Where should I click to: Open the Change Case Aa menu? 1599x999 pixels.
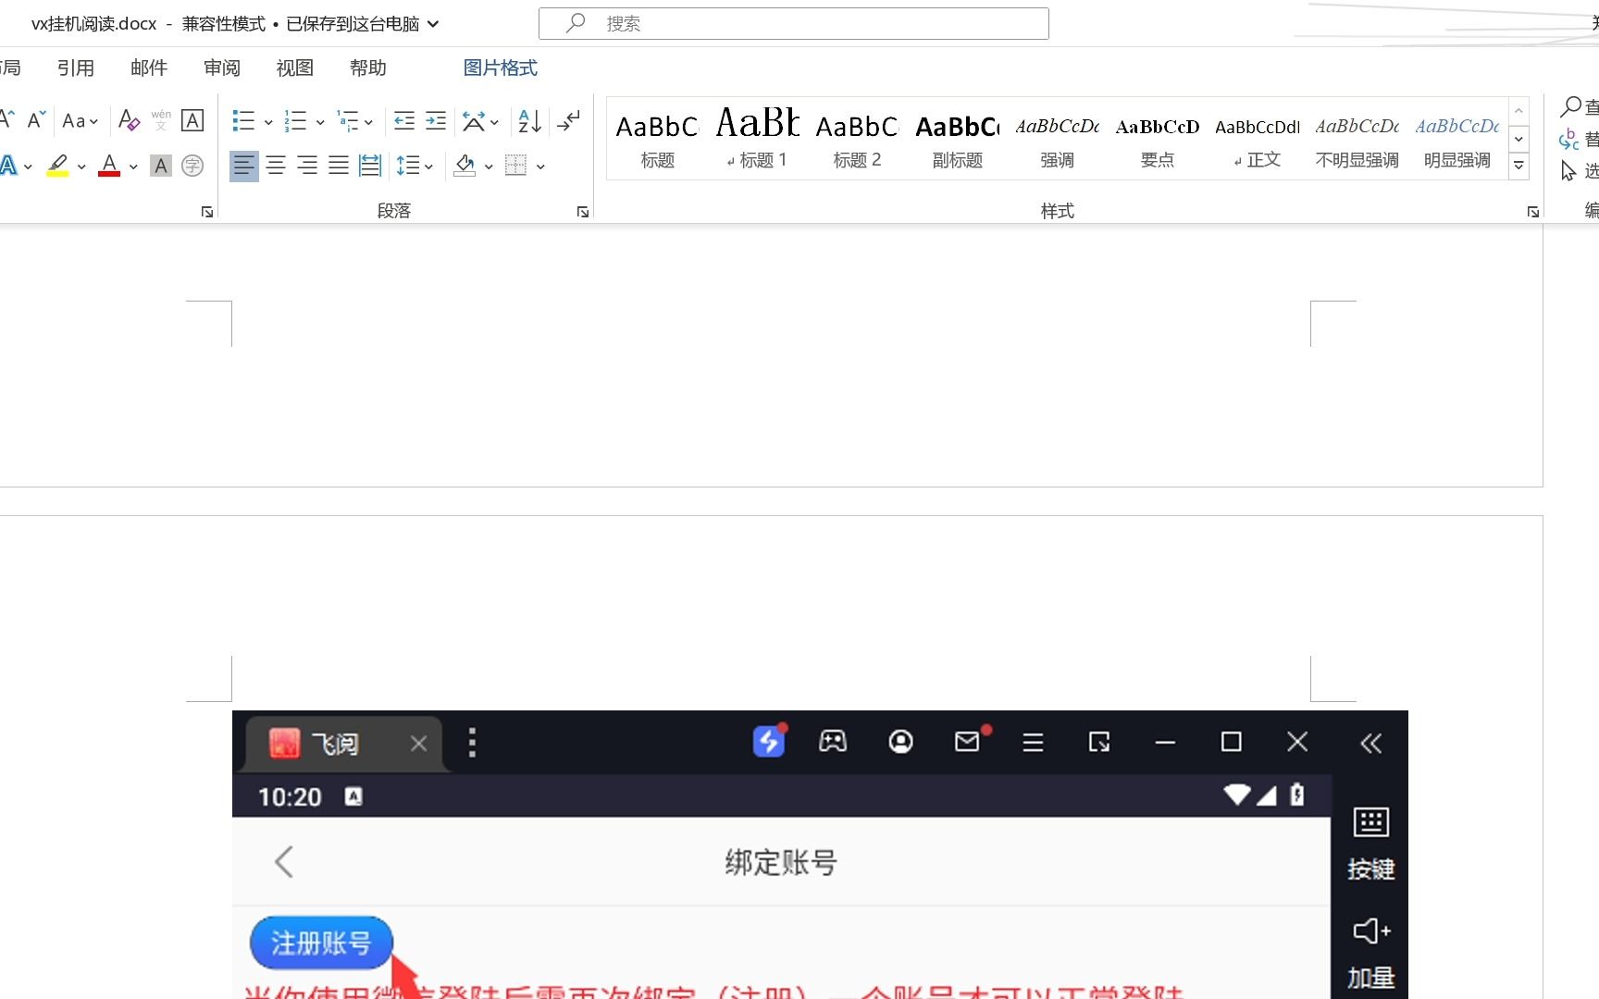(x=80, y=120)
